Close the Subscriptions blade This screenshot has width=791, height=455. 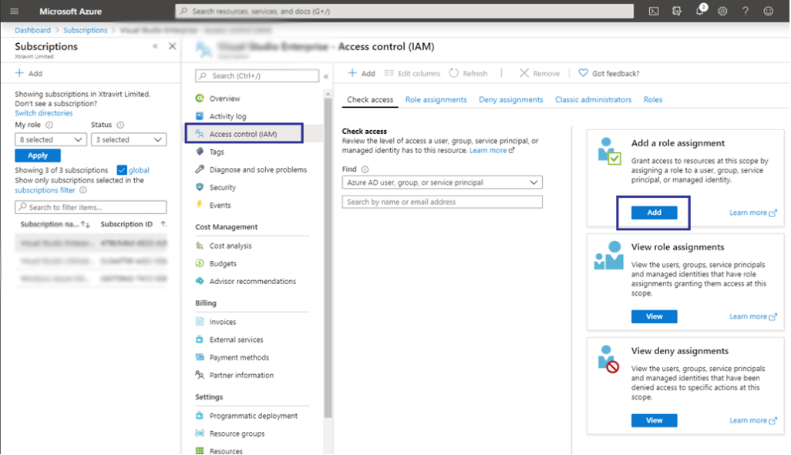(x=173, y=46)
